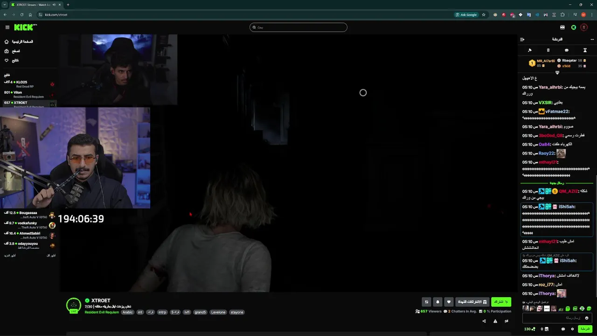Screen dimensions: 597x336
Task: Open the following page with heart icon
Action: click(x=11, y=60)
